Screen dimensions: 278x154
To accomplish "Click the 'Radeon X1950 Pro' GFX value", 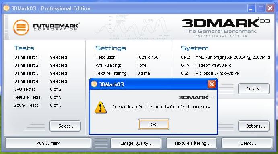I will pos(213,65).
